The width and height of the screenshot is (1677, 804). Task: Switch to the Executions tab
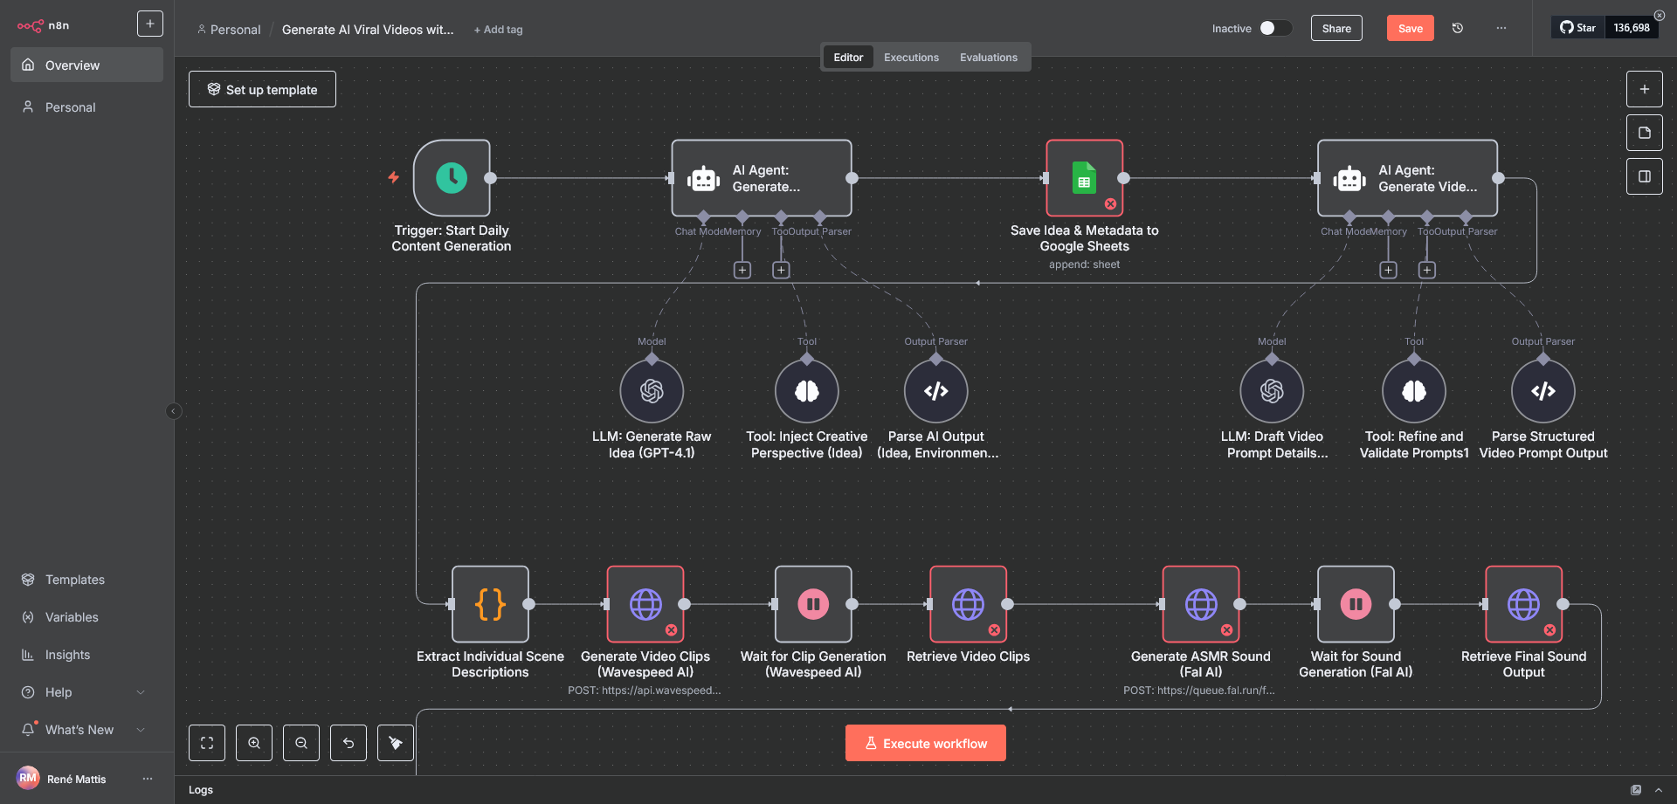[911, 57]
